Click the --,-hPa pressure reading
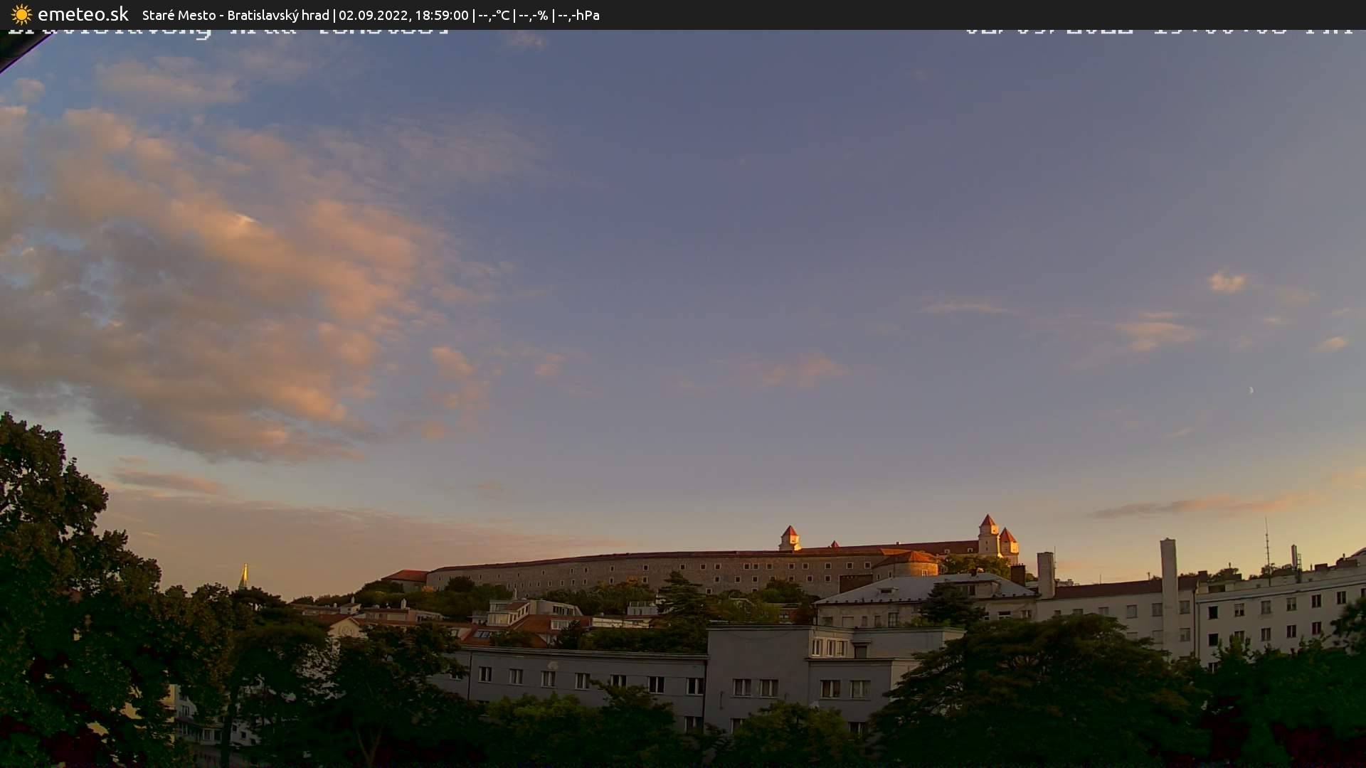This screenshot has width=1366, height=768. [579, 14]
